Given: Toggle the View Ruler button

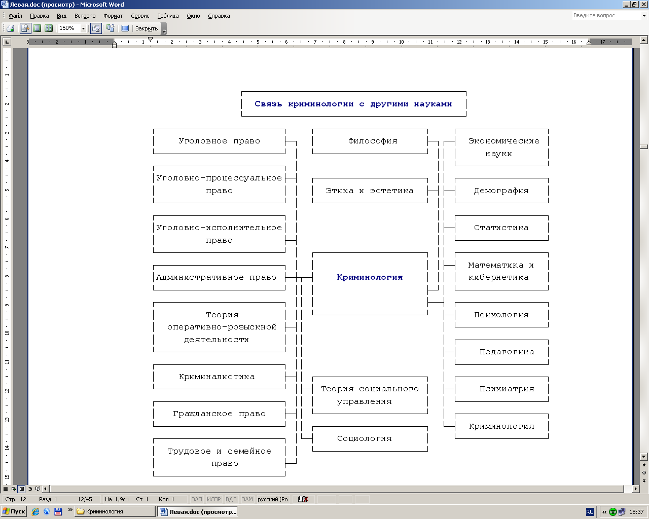Looking at the screenshot, I should click(x=96, y=28).
